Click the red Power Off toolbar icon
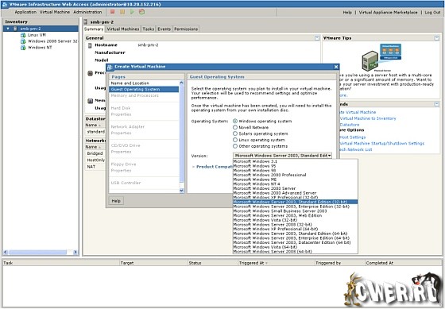The image size is (445, 309). [112, 12]
